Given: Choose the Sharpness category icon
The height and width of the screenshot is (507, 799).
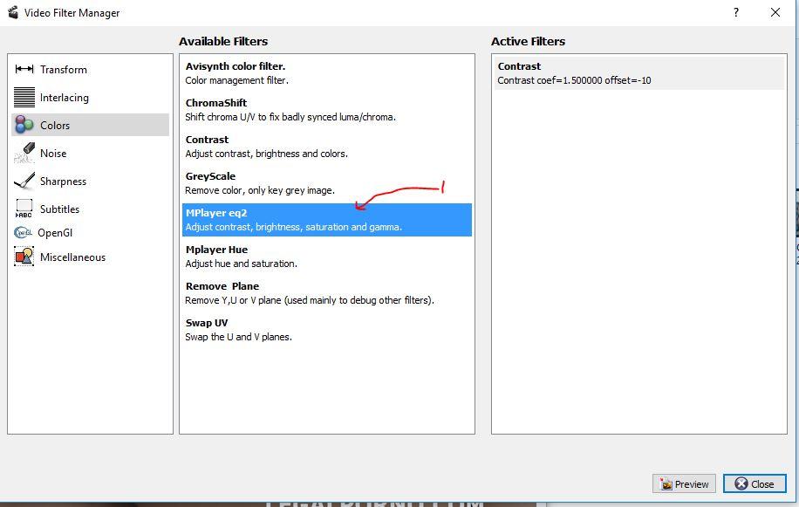Looking at the screenshot, I should pyautogui.click(x=24, y=182).
